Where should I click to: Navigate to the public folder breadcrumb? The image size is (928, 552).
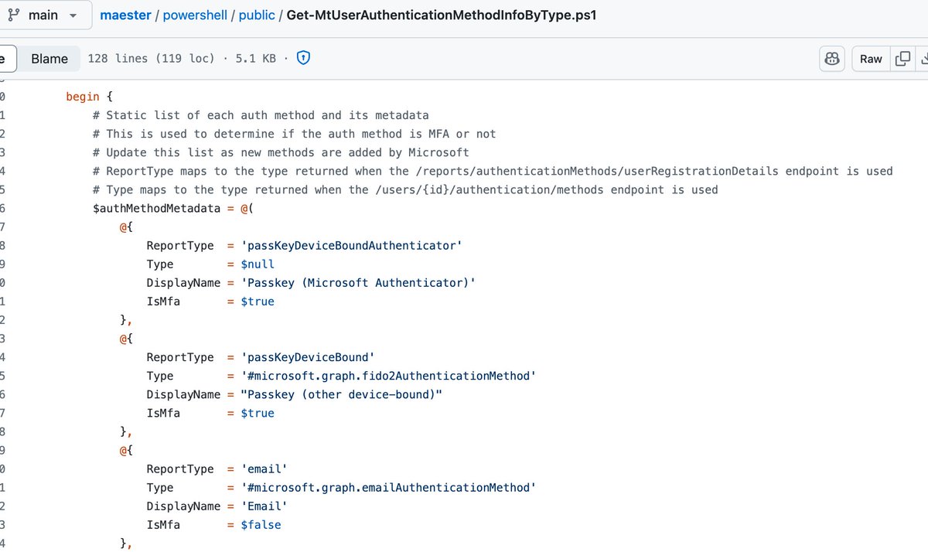(x=257, y=15)
